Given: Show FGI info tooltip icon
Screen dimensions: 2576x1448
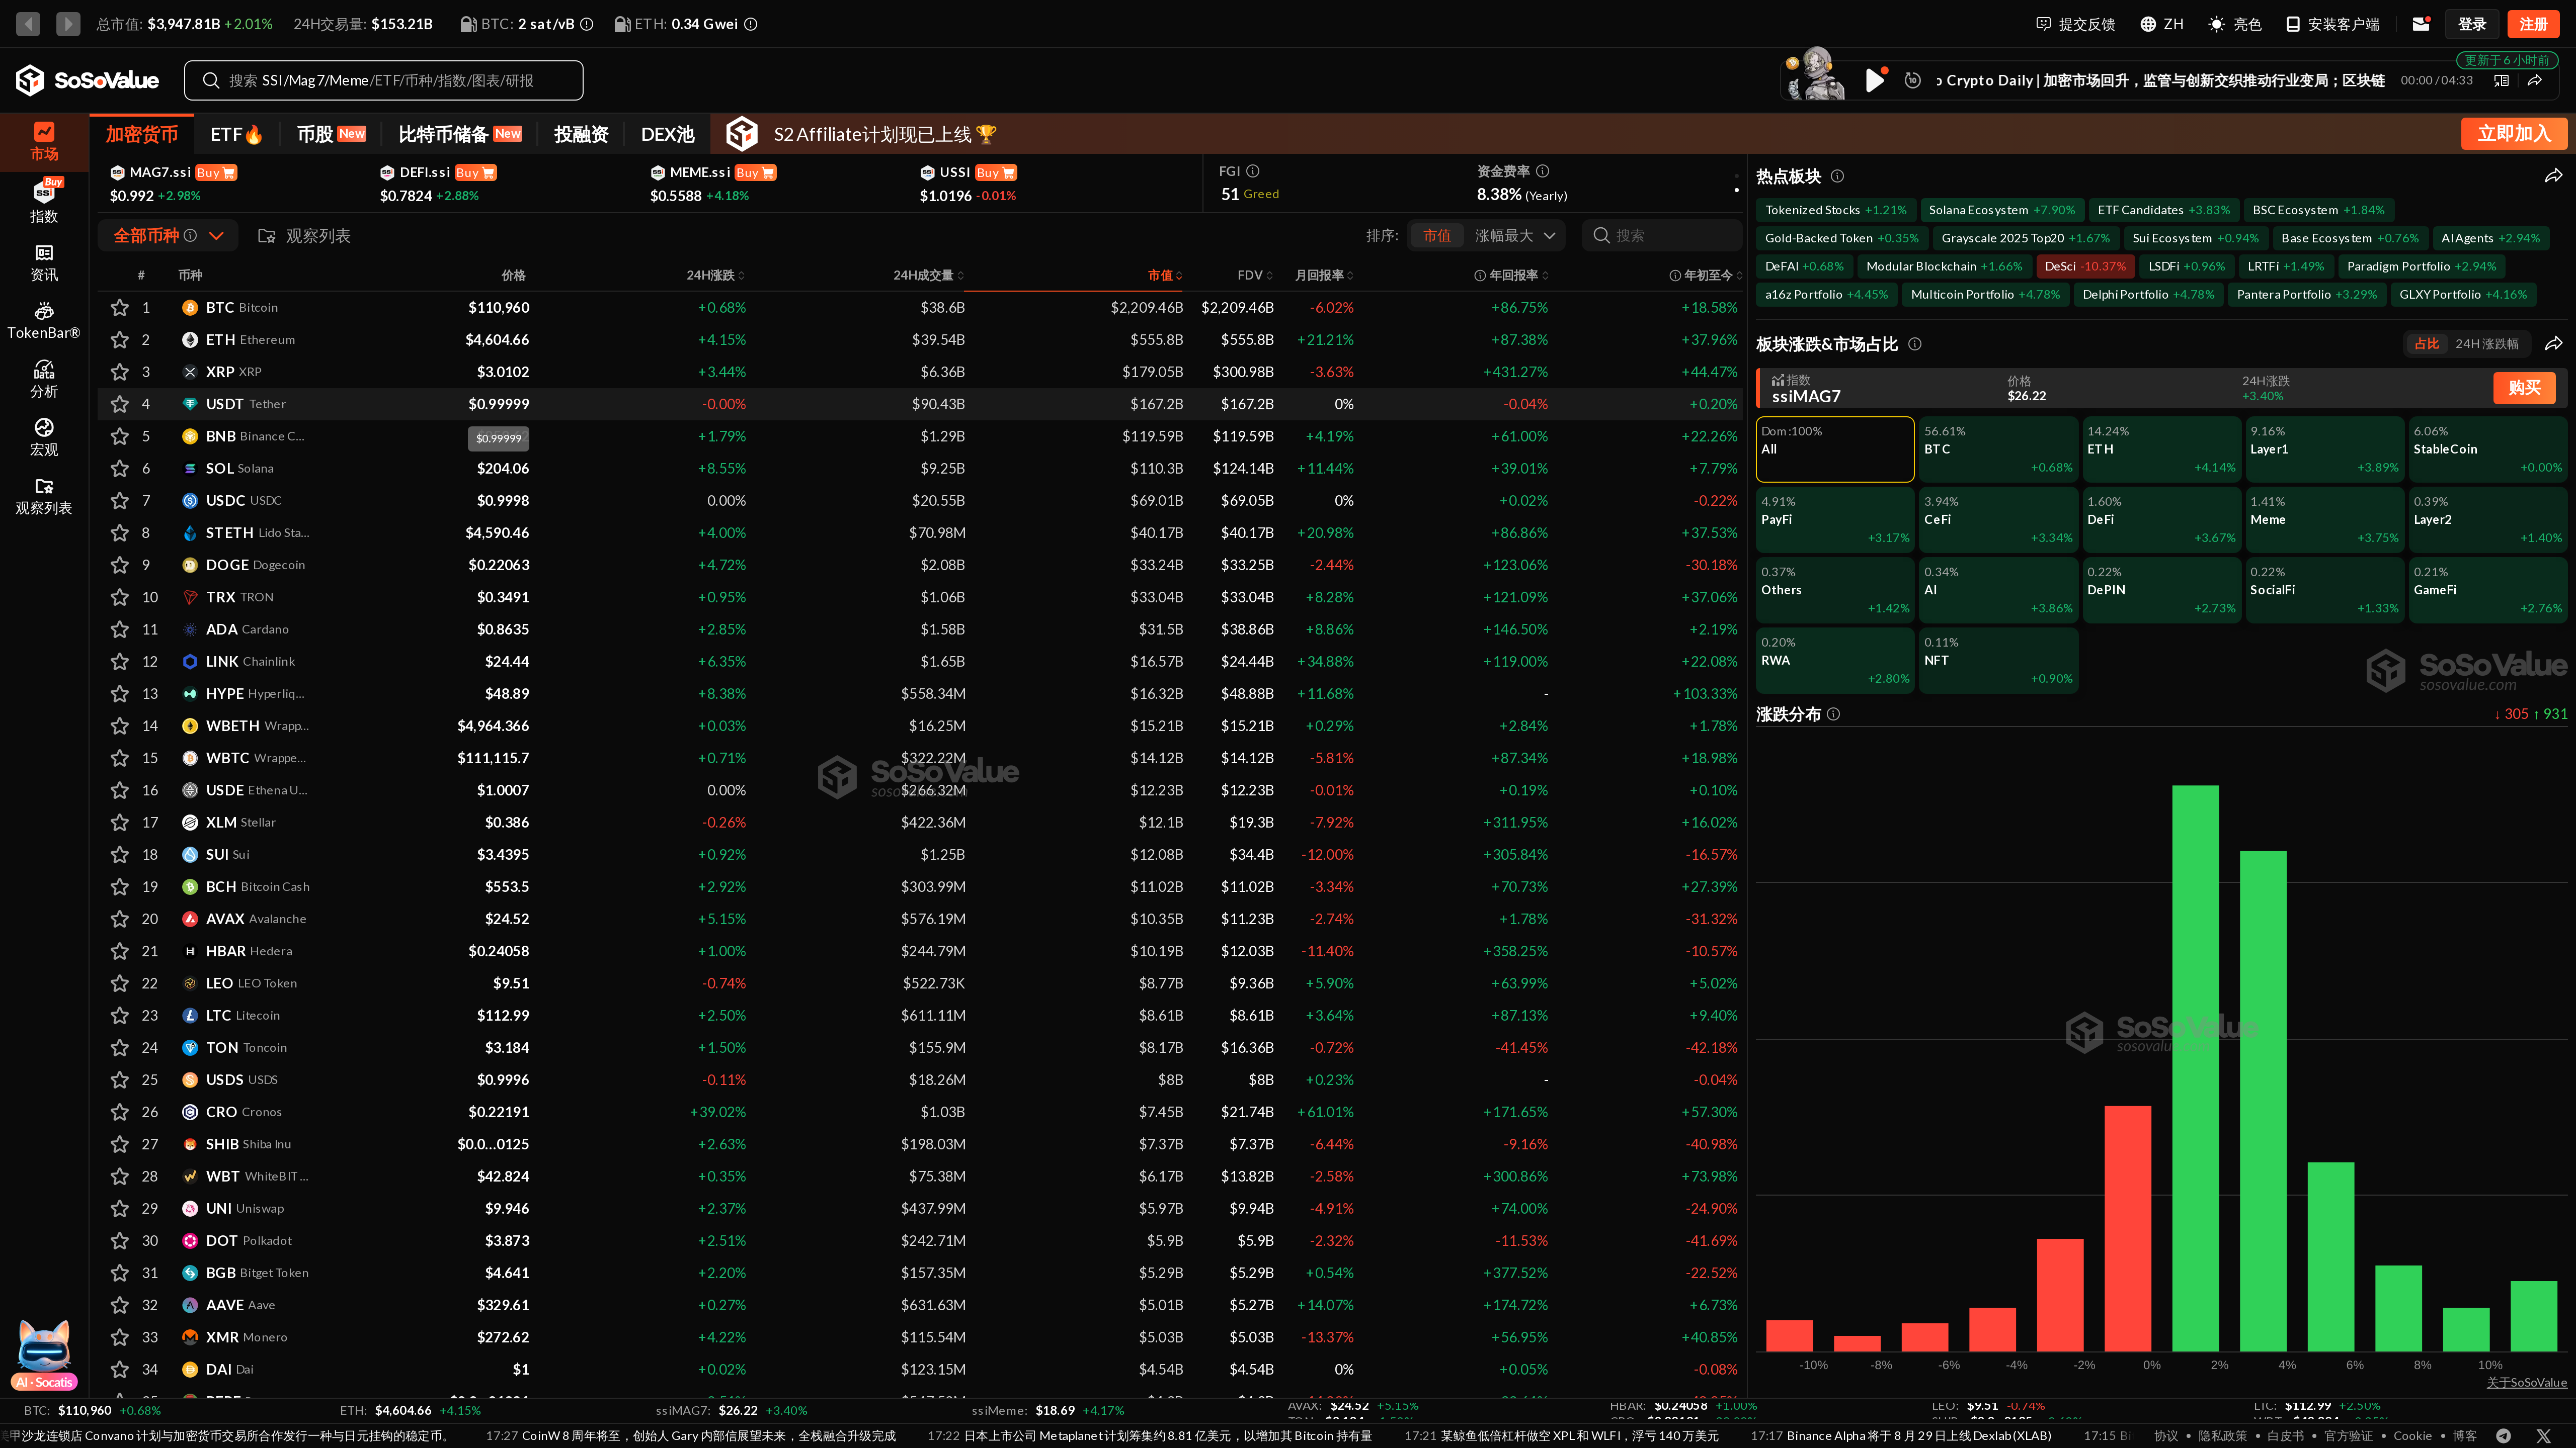Looking at the screenshot, I should (1253, 171).
